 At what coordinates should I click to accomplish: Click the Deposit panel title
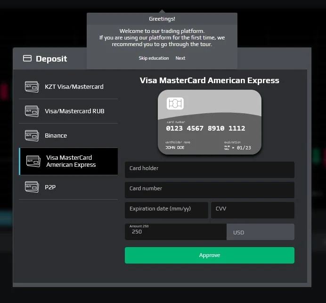click(x=51, y=59)
